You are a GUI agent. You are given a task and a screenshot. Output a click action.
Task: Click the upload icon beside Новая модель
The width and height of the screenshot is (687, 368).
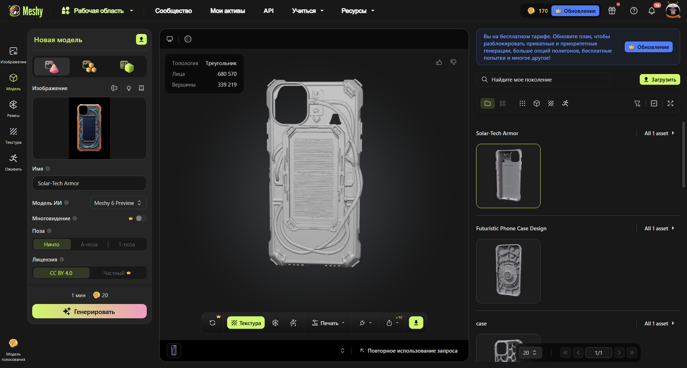pyautogui.click(x=141, y=39)
